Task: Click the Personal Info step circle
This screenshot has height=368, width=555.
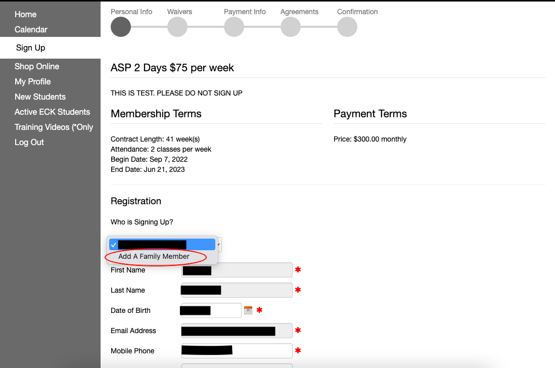Action: tap(121, 27)
